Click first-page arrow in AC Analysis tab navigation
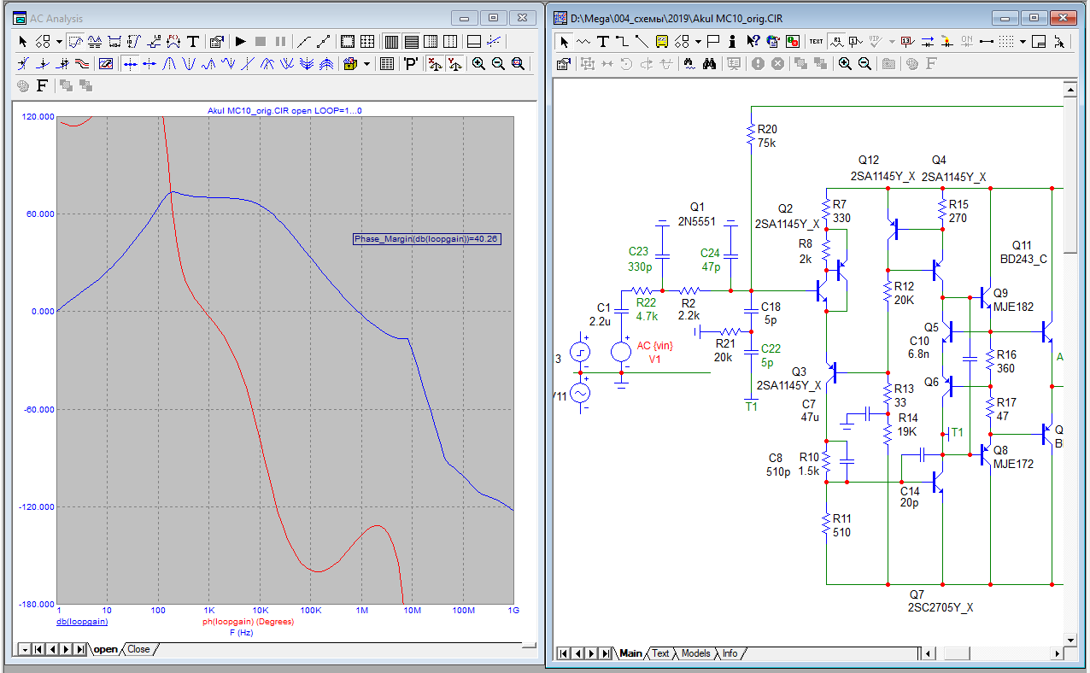The height and width of the screenshot is (673, 1090). 38,649
